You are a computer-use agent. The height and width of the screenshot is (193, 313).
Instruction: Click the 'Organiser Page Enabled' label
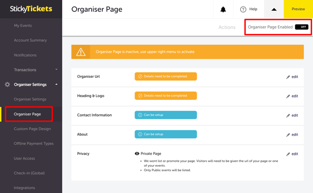[270, 27]
